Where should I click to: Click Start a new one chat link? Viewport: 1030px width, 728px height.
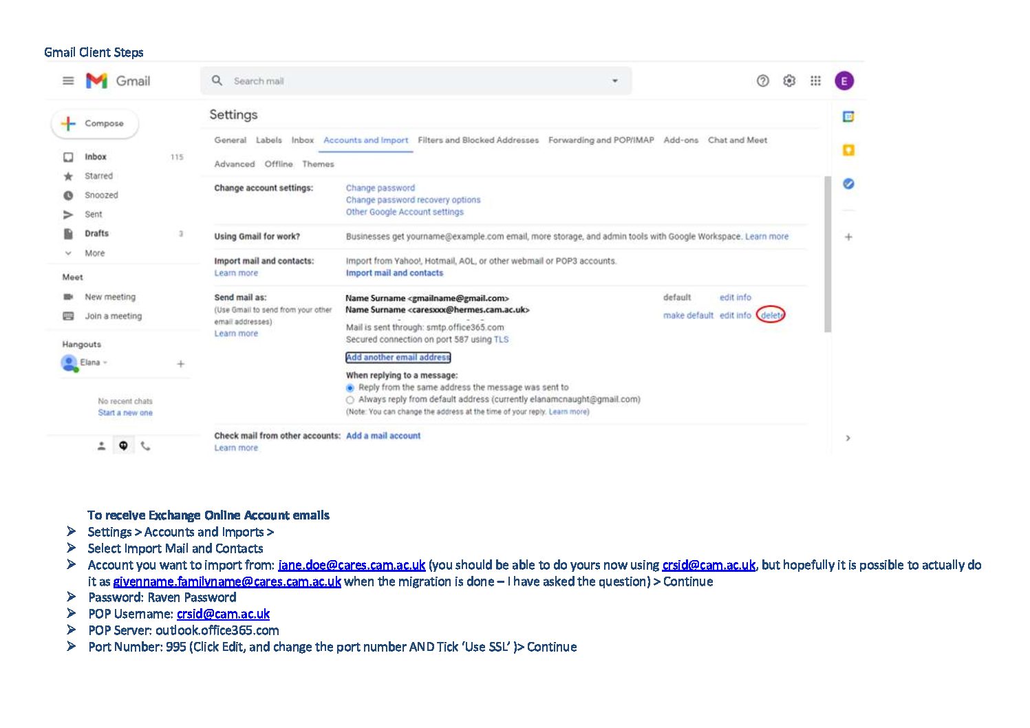[x=125, y=413]
